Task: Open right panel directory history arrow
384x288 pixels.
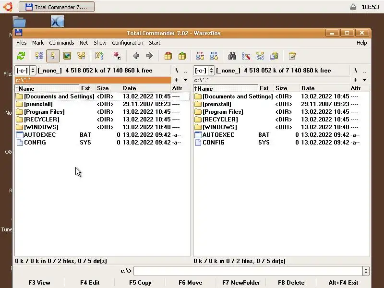Action: (365, 80)
